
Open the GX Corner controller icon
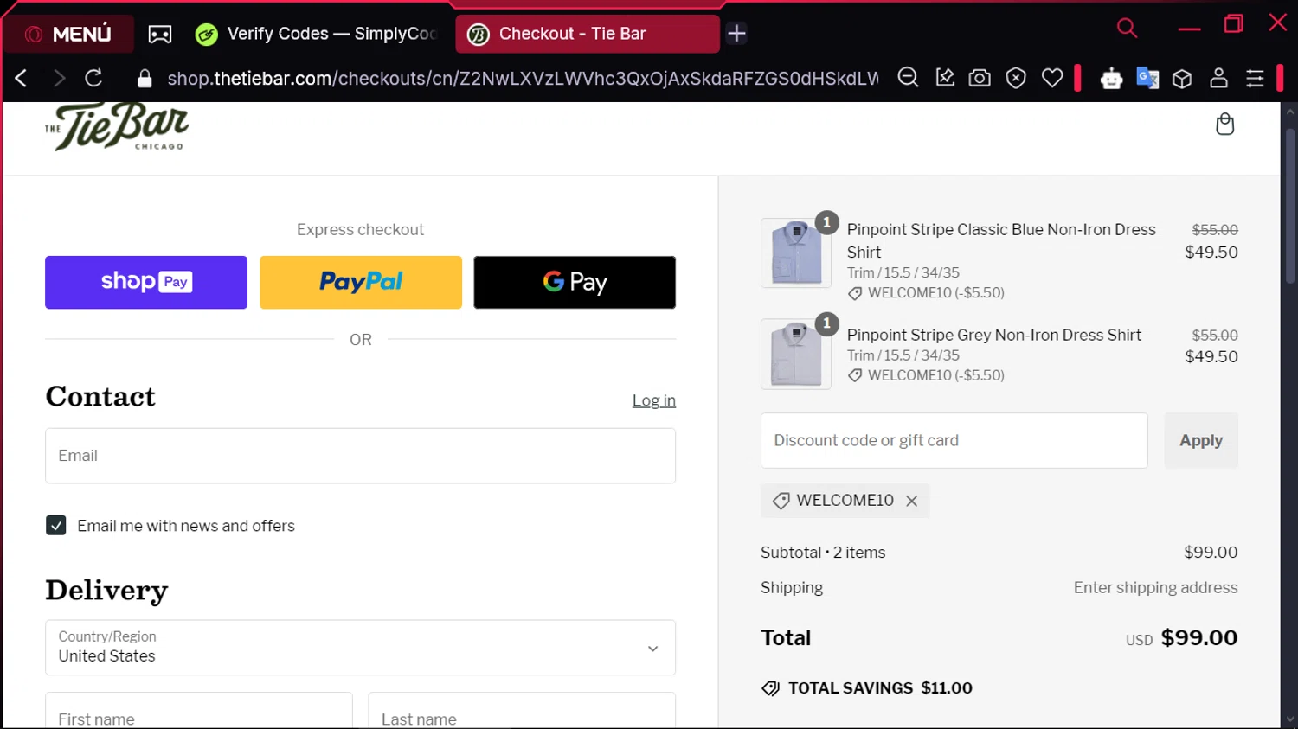point(160,34)
